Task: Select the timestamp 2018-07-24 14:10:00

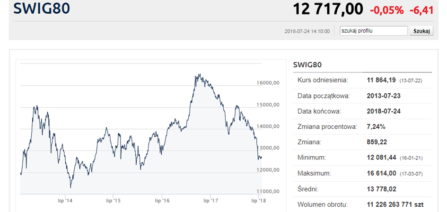Action: tap(307, 31)
